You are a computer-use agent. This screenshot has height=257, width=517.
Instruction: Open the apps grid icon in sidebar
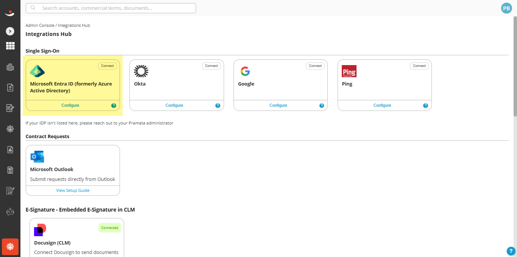click(10, 46)
